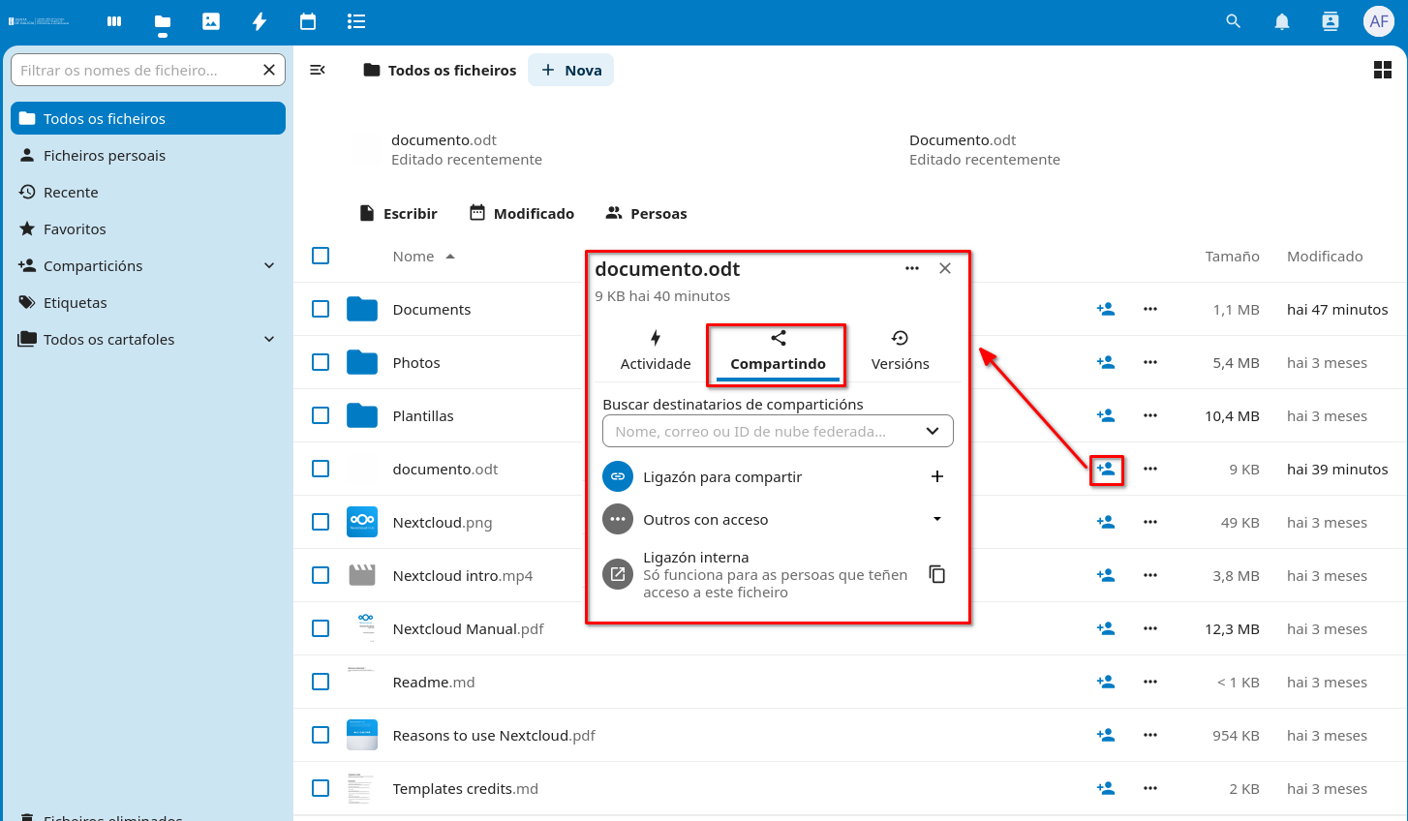Click the share recipients search field
The width and height of the screenshot is (1408, 821).
point(760,431)
